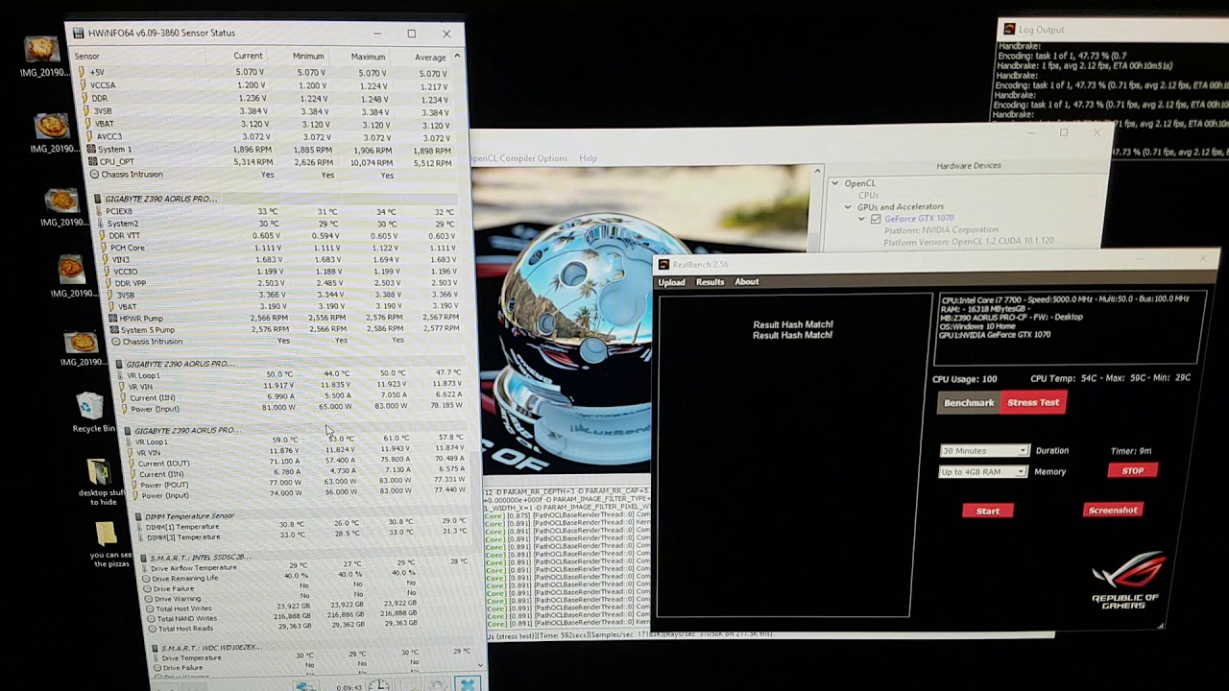
Task: Click the Power (POUT) sensor icon
Action: [133, 485]
